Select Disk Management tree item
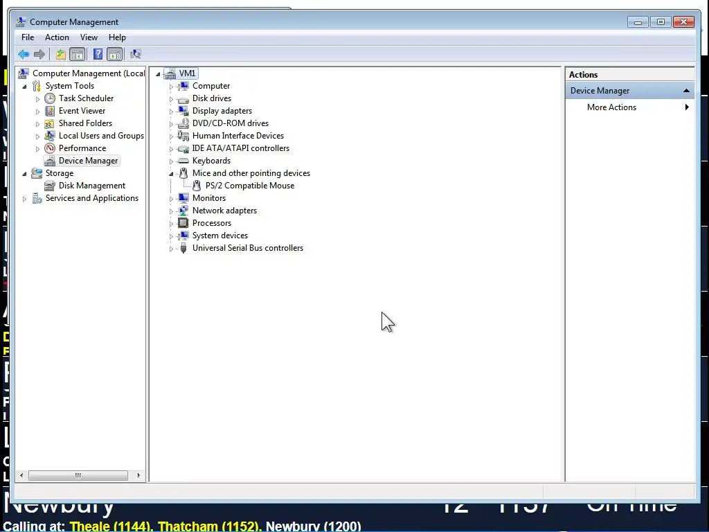 (92, 186)
